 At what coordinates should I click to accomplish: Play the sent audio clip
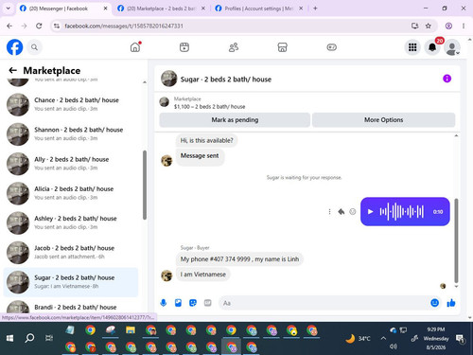(x=371, y=212)
